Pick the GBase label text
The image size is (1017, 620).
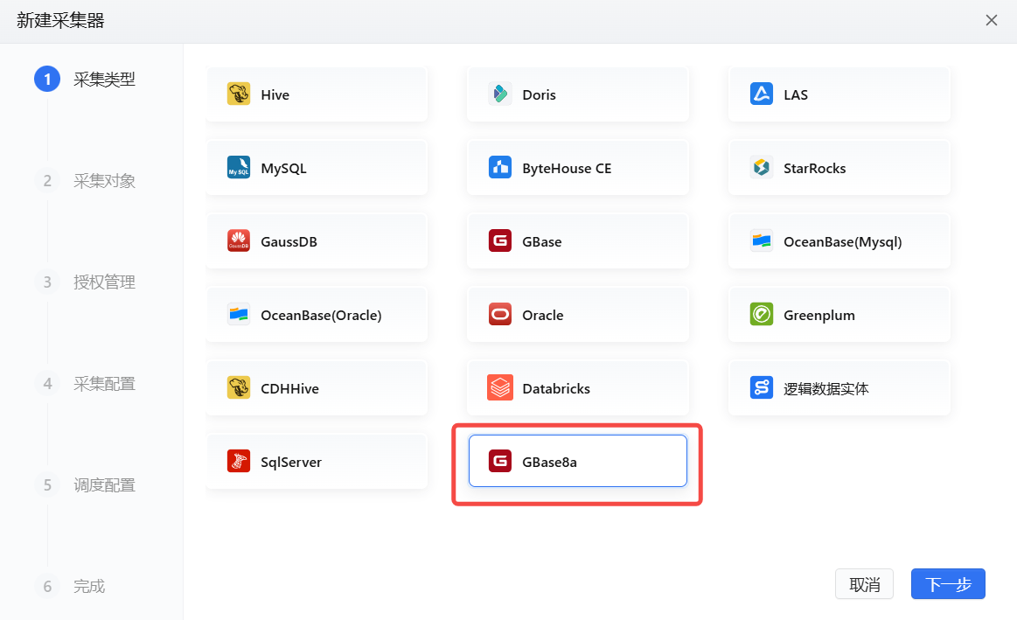[x=541, y=242]
